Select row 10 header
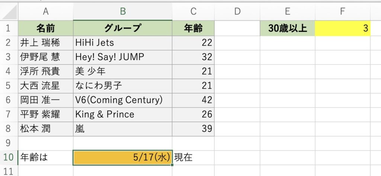The height and width of the screenshot is (176, 381). click(9, 157)
